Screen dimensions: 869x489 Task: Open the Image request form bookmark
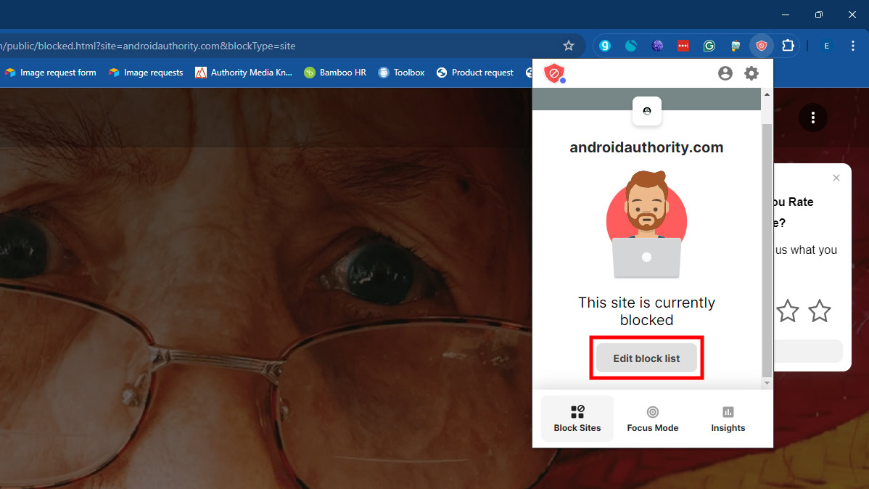point(51,73)
